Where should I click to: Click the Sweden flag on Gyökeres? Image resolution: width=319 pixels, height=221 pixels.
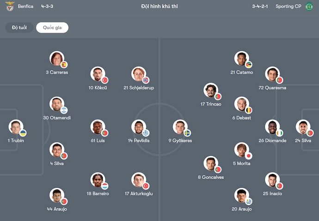tap(187, 133)
